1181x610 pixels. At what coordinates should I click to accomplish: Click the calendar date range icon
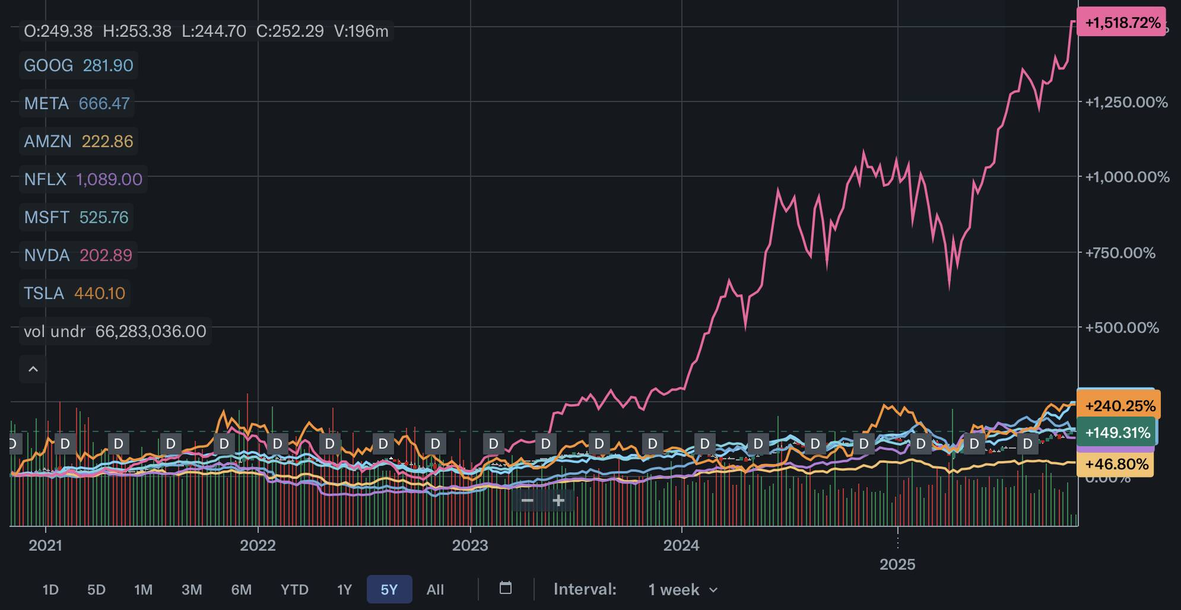pos(505,588)
